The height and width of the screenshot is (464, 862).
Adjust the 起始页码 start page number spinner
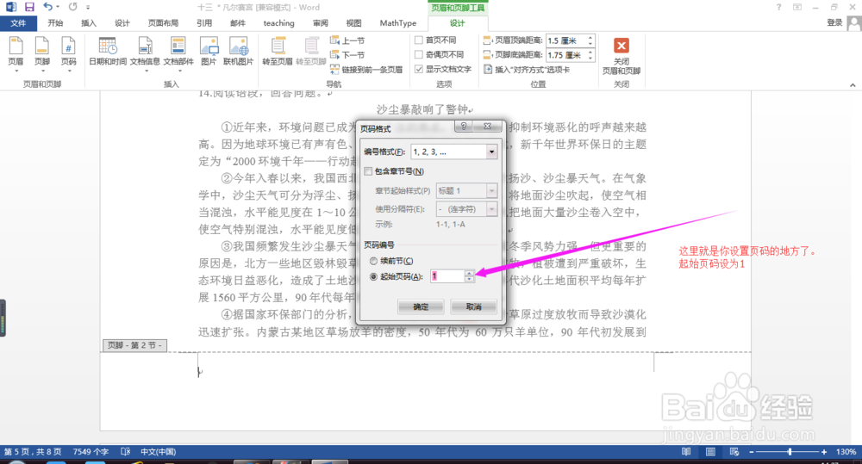469,276
